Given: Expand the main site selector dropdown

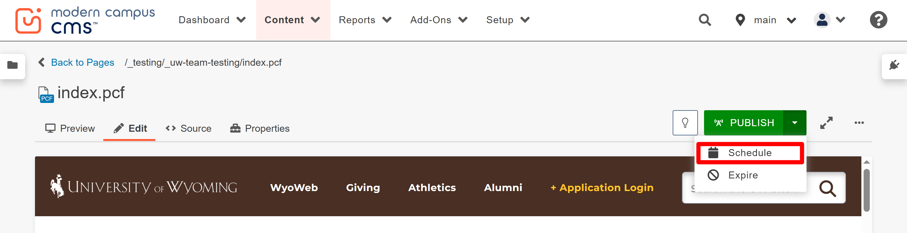Looking at the screenshot, I should click(791, 20).
